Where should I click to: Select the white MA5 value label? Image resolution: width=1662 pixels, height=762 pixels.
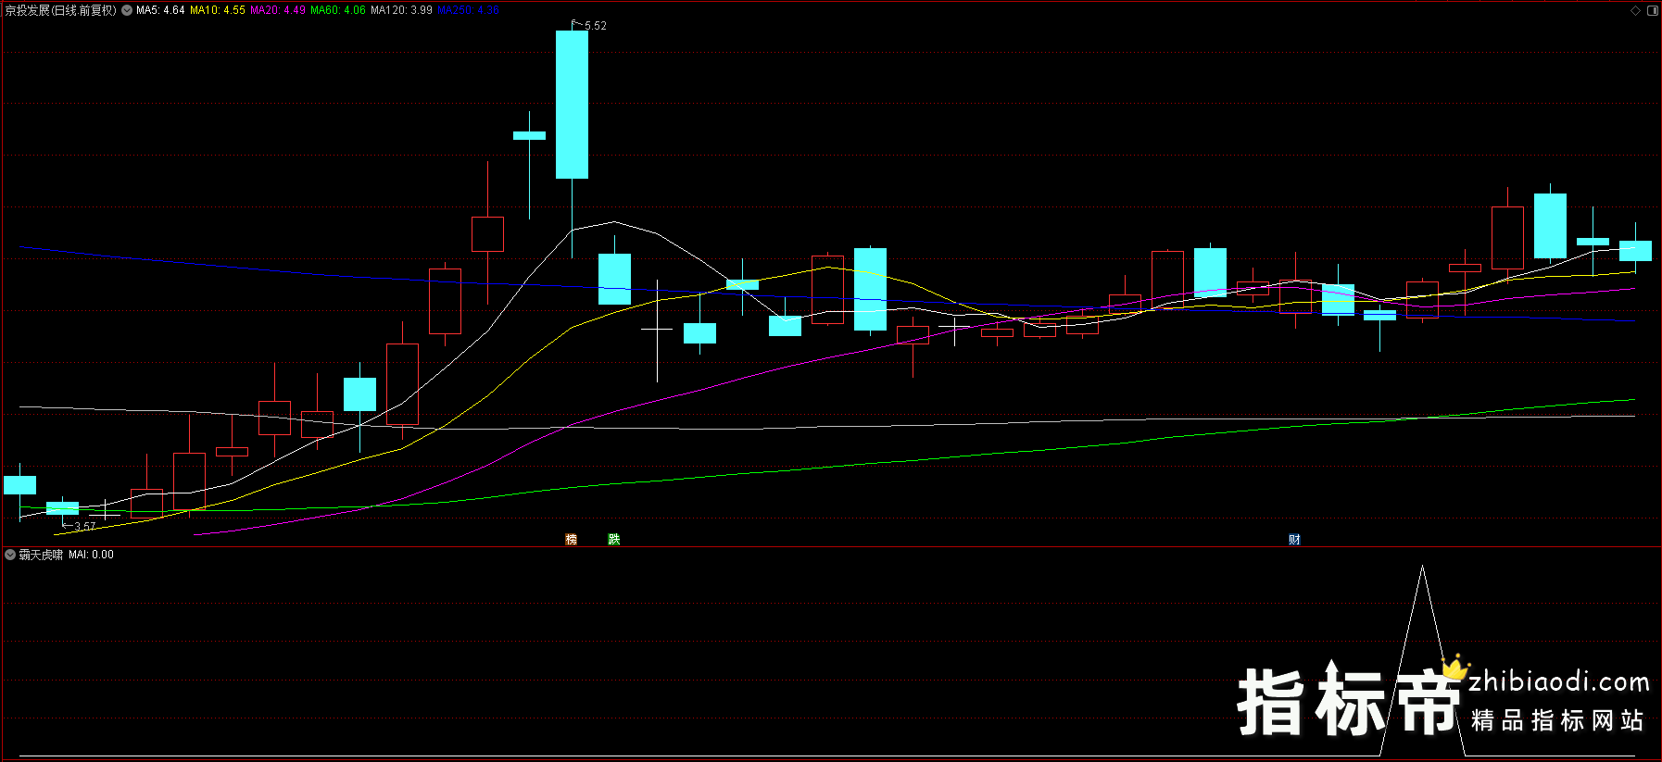(x=160, y=11)
